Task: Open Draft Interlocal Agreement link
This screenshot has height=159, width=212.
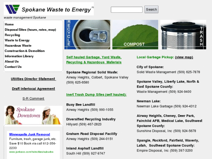Action: coord(34,89)
